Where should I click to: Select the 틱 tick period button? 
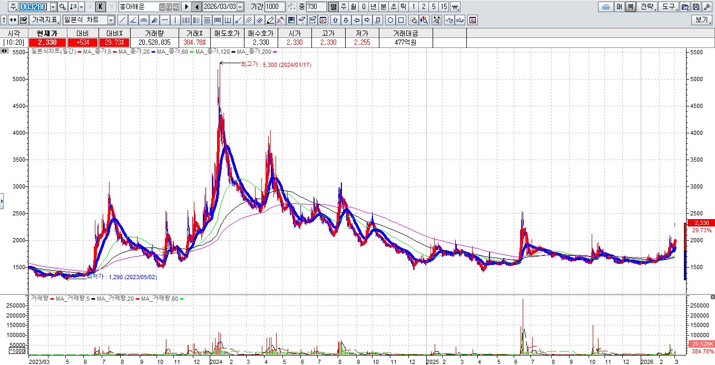point(403,7)
